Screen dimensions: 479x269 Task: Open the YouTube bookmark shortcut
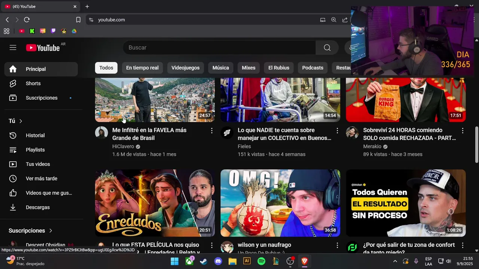22,31
